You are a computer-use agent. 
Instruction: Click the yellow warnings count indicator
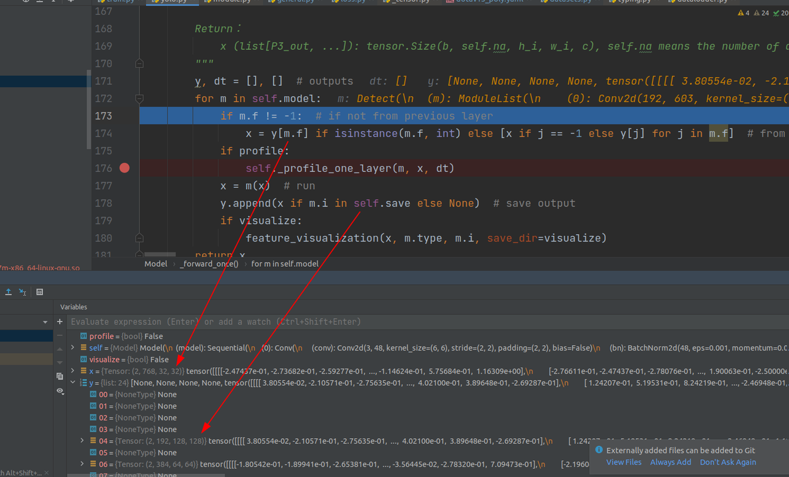[x=744, y=13]
